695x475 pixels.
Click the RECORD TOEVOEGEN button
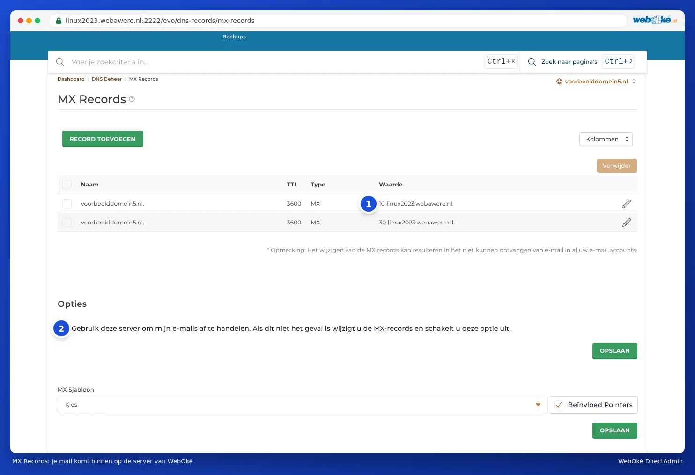(x=103, y=139)
